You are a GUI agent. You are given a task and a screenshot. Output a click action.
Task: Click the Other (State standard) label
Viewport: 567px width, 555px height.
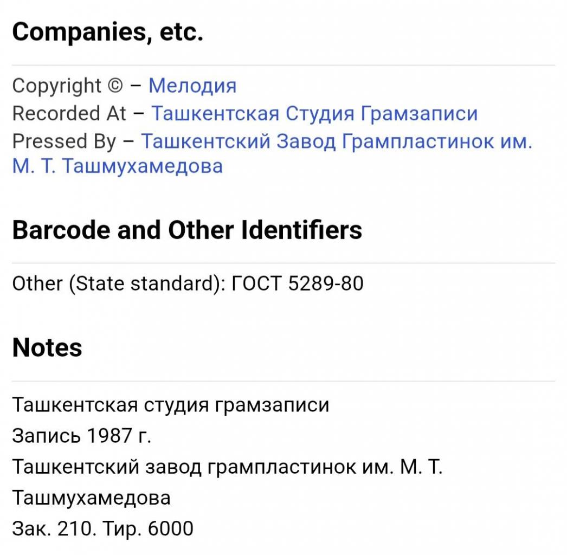point(119,283)
